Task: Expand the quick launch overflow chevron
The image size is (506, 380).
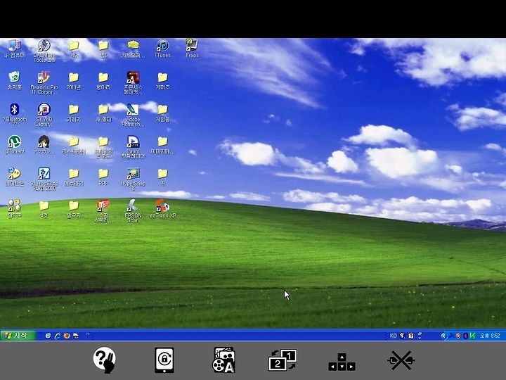Action: [x=87, y=334]
